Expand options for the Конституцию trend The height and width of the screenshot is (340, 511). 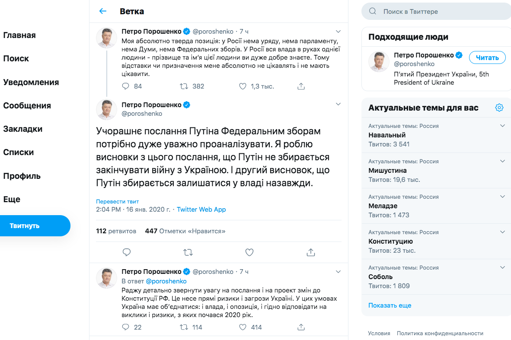pyautogui.click(x=502, y=232)
